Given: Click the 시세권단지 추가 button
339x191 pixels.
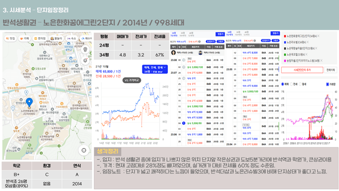Looking at the screenshot, I should pyautogui.click(x=302, y=70).
